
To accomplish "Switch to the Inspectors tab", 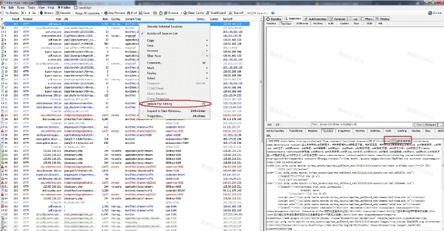I will [x=294, y=18].
